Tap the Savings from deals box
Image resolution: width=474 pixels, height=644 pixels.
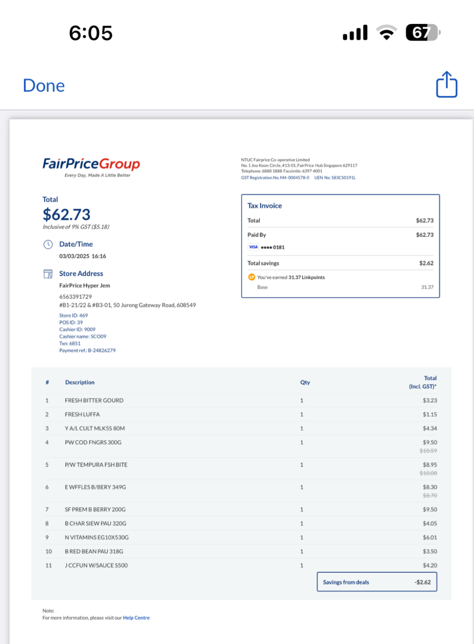click(377, 582)
